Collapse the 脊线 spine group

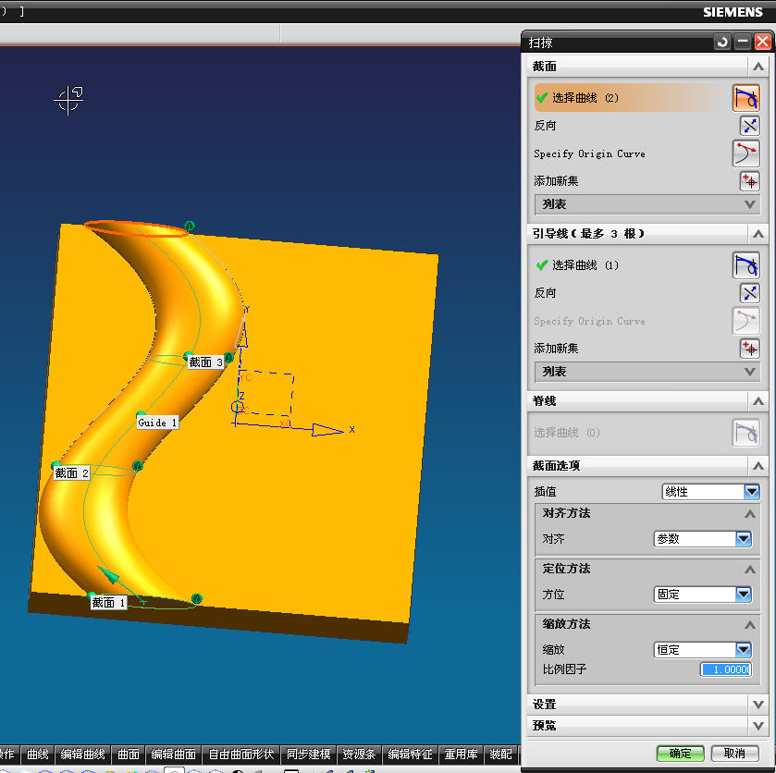coord(758,401)
